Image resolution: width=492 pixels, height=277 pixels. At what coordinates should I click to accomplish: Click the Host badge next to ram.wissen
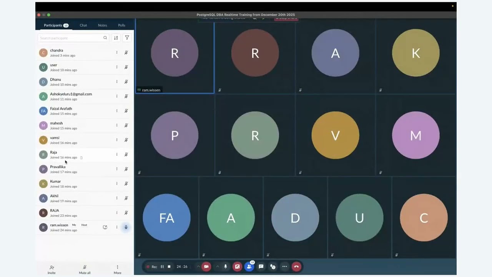pos(84,225)
